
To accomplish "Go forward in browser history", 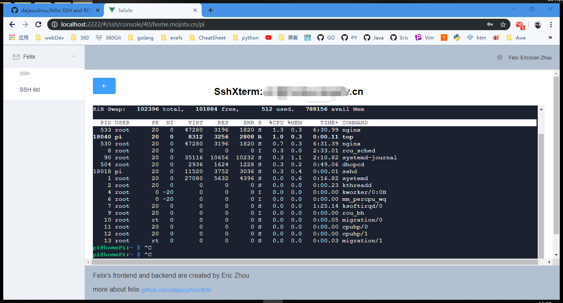I will pyautogui.click(x=25, y=24).
